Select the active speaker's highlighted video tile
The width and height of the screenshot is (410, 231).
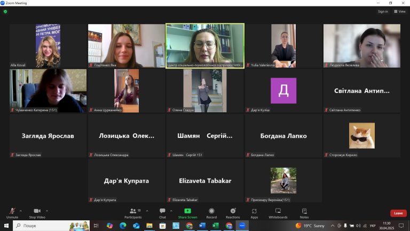click(x=205, y=45)
